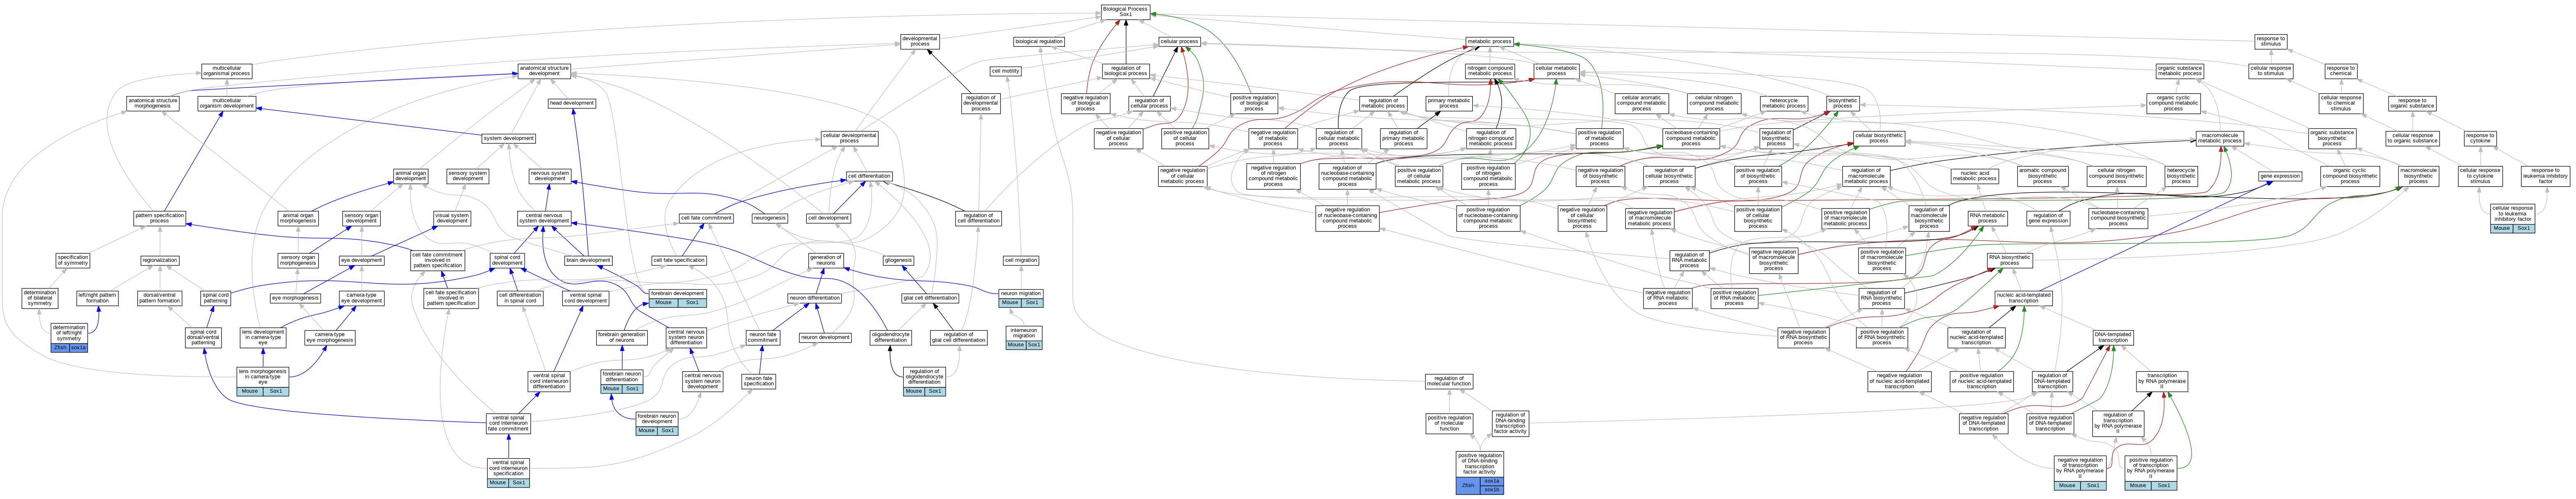Select the 'transcription by RNA polymerase II' node
This screenshot has height=499, width=2576.
[x=2162, y=380]
